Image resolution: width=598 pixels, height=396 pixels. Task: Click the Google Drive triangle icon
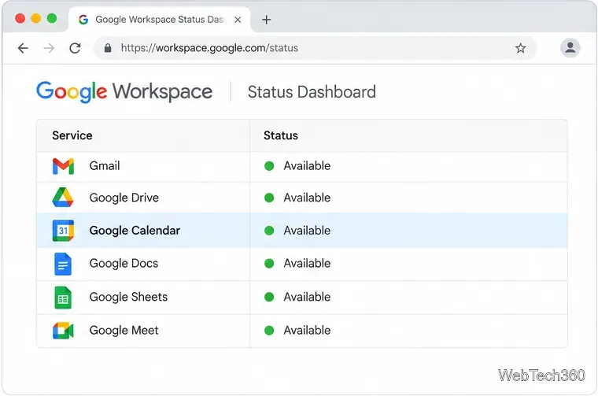(x=62, y=198)
